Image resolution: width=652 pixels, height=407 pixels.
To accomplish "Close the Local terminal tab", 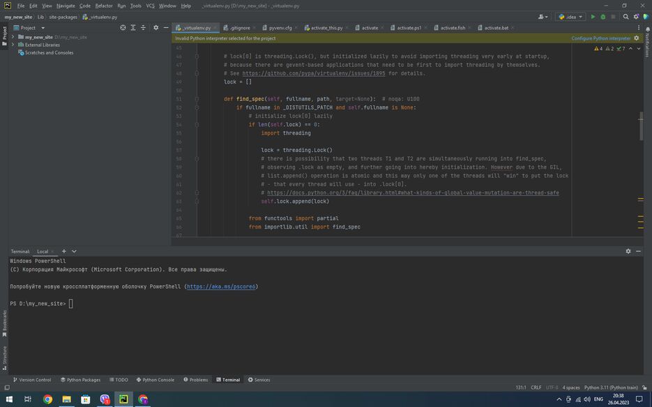I will tap(52, 252).
